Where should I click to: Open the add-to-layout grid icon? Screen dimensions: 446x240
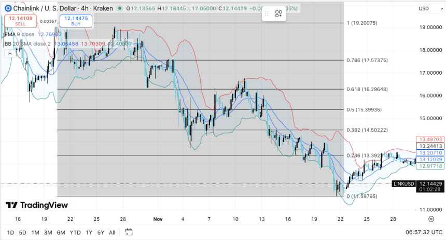[278, 14]
